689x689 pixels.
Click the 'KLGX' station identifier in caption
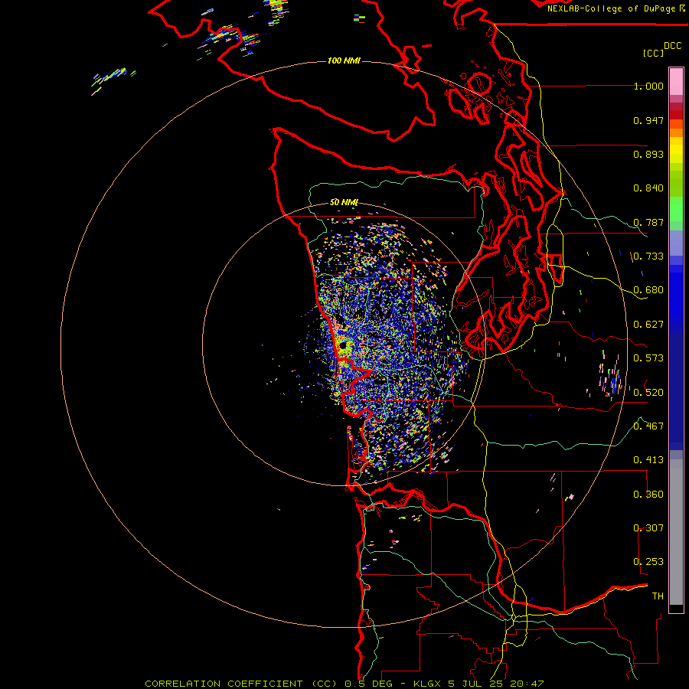pos(426,684)
